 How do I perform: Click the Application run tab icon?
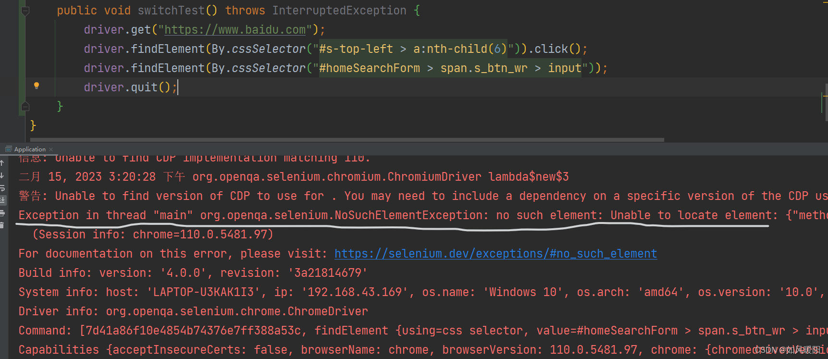point(8,149)
